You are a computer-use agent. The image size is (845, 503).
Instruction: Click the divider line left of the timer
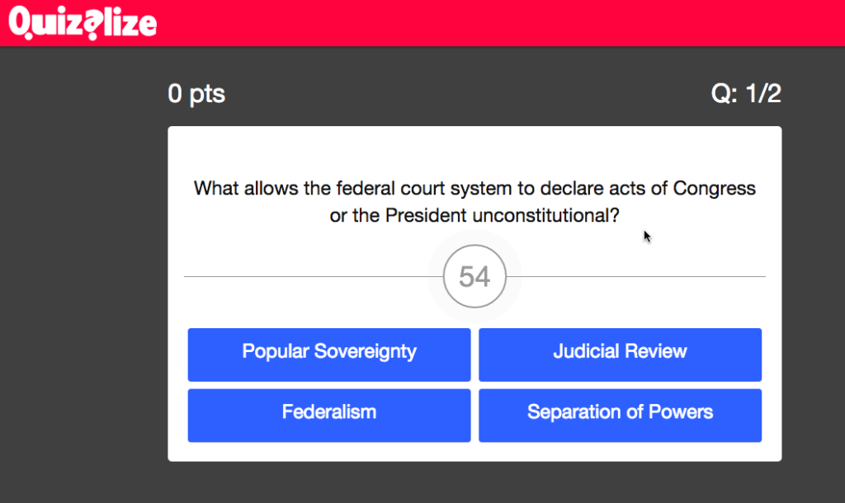[314, 277]
